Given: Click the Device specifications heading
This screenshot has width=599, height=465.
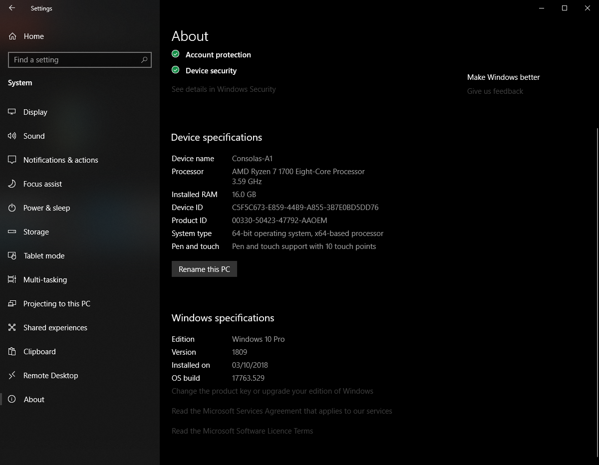Looking at the screenshot, I should point(217,137).
